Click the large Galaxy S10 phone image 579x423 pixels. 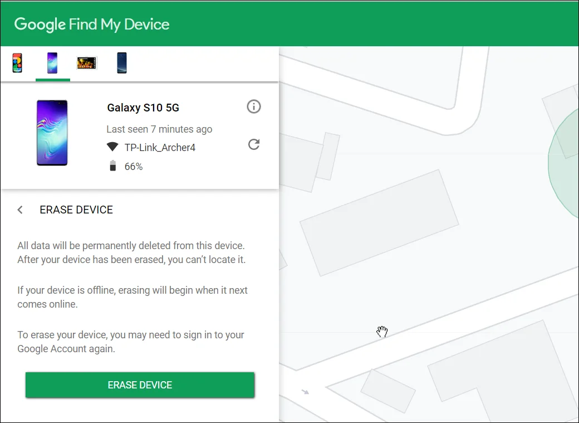point(52,133)
